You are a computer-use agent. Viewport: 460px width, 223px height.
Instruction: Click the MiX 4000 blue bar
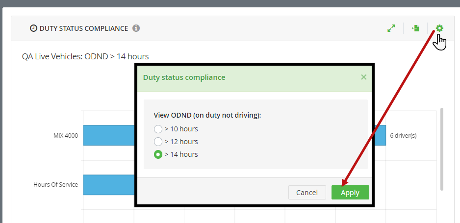(109, 135)
